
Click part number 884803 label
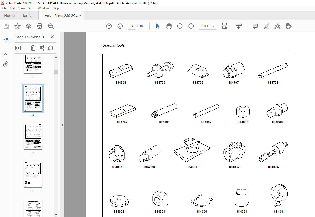[243, 122]
